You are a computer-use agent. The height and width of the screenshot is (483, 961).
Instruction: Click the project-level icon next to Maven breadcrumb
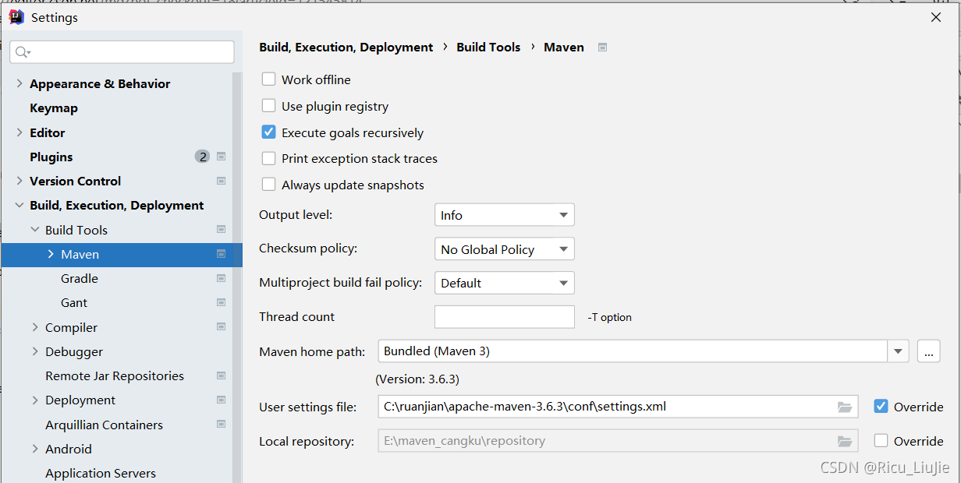(x=602, y=48)
